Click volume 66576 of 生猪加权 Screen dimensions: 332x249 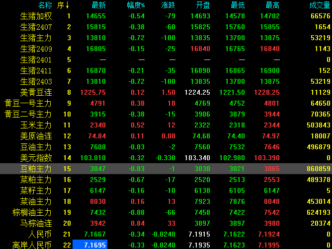pyautogui.click(x=321, y=16)
